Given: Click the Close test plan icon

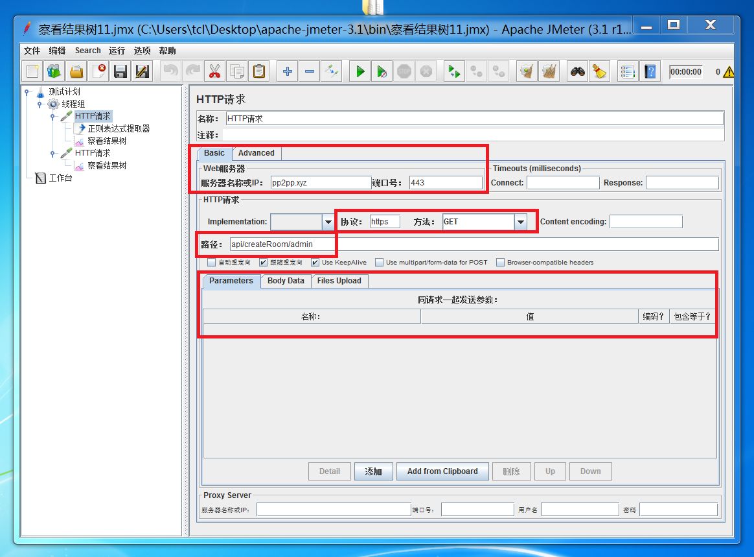Looking at the screenshot, I should pyautogui.click(x=98, y=72).
